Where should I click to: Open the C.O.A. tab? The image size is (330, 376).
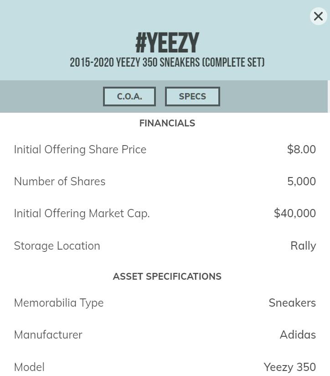coord(129,97)
